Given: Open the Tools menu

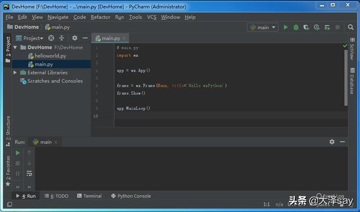Looking at the screenshot, I should 136,17.
